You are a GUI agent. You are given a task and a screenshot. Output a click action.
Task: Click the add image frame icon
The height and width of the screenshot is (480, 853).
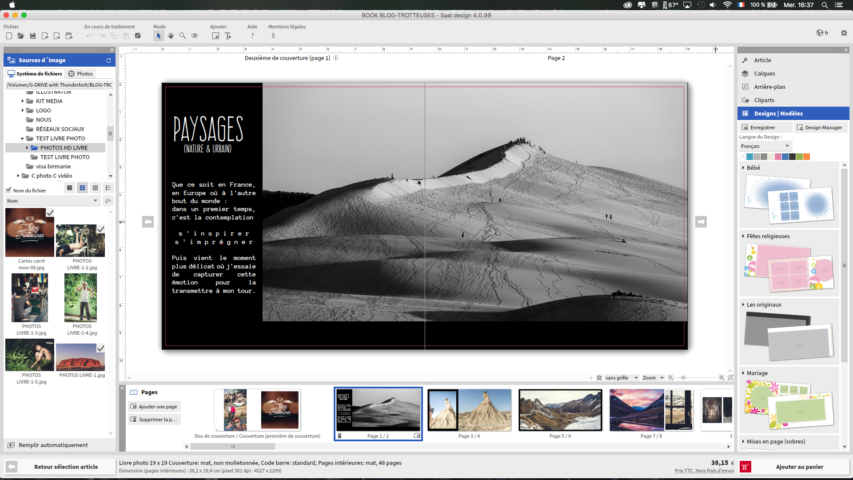pos(215,36)
